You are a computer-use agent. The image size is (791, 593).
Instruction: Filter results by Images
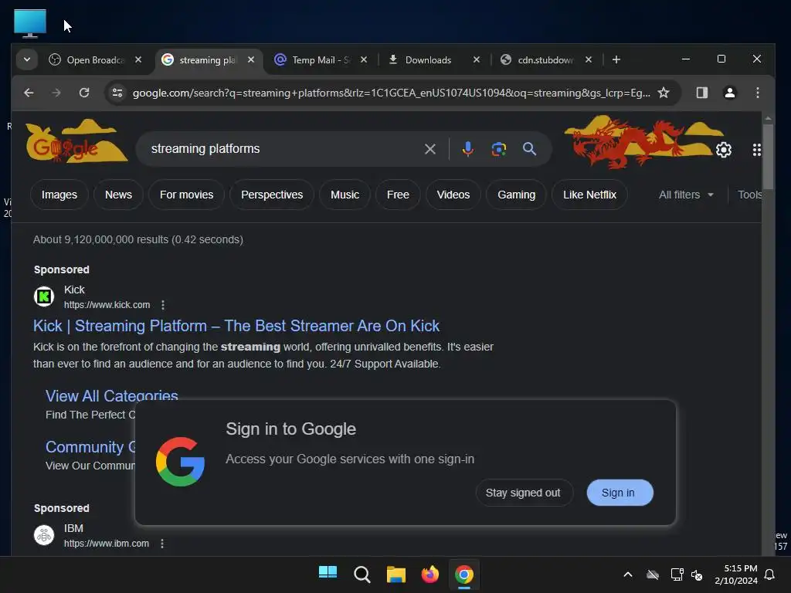click(x=59, y=195)
